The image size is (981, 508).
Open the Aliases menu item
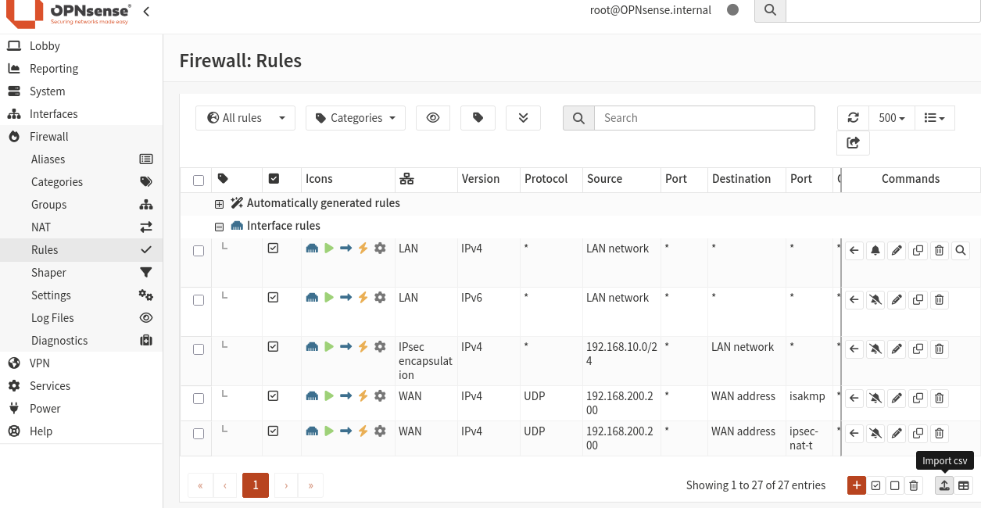[81, 159]
